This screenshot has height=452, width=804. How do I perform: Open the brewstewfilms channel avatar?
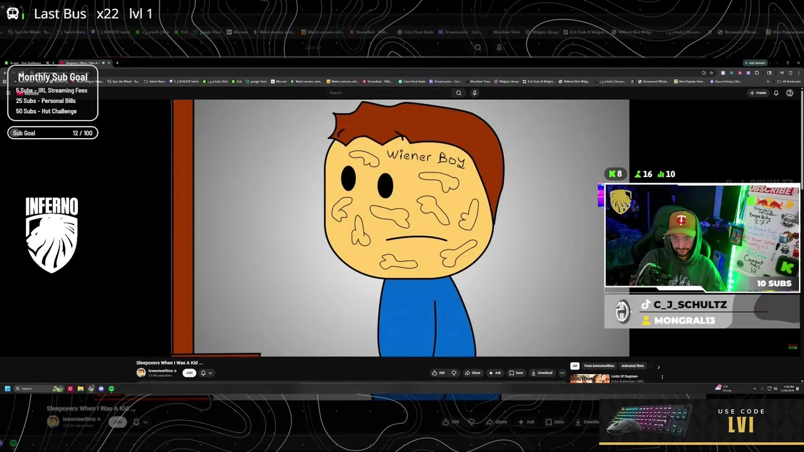click(141, 373)
